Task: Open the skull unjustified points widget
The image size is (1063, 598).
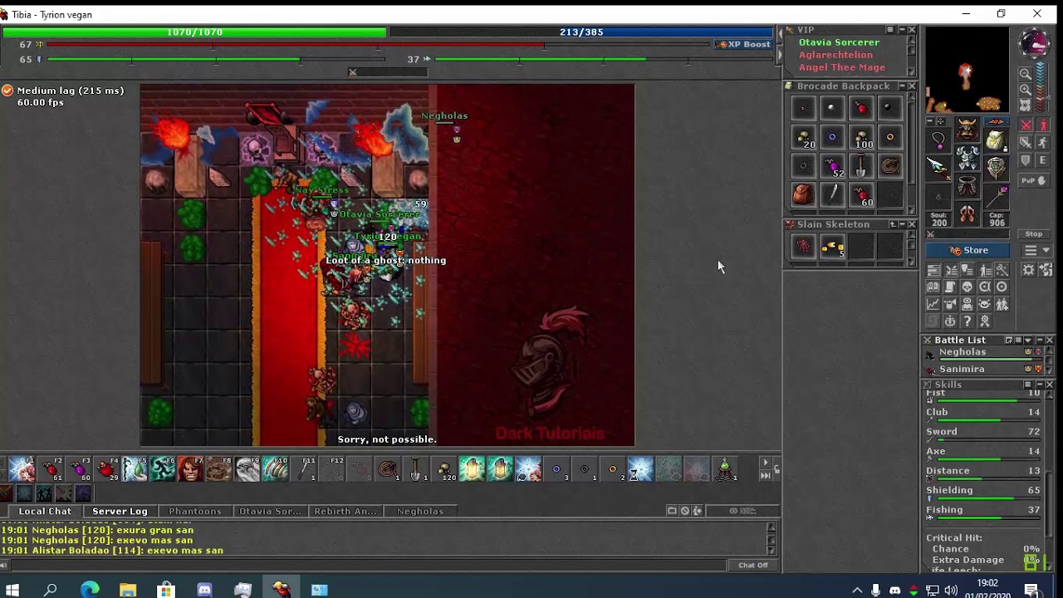Action: (967, 286)
